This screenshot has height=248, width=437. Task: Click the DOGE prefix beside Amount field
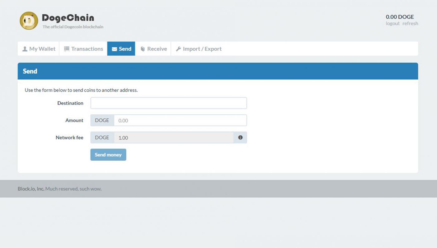click(x=102, y=120)
